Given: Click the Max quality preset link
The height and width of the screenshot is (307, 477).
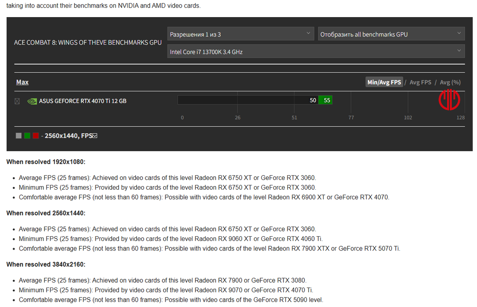Looking at the screenshot, I should click(22, 82).
